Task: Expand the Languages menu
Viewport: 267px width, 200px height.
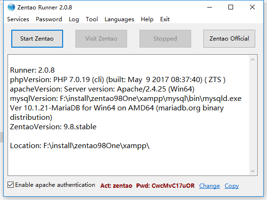Action: (x=119, y=19)
